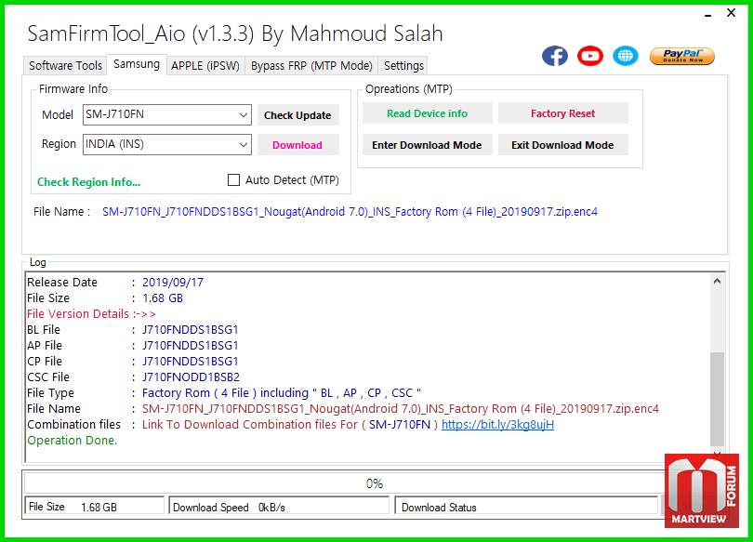Click the Check Update button
Screen dimensions: 753x542
point(297,115)
